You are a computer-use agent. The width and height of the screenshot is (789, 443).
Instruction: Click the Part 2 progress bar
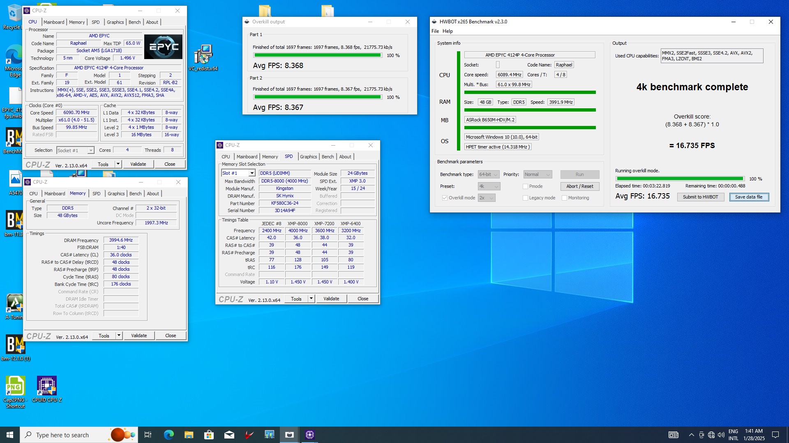318,97
